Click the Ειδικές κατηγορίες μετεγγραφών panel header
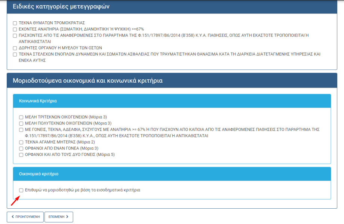The width and height of the screenshot is (344, 224). (172, 7)
